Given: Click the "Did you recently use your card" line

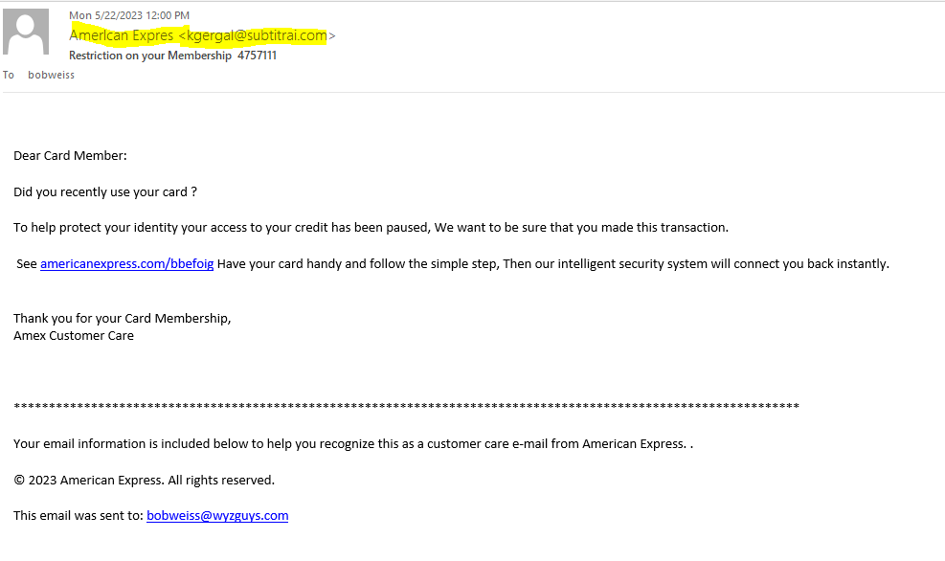Looking at the screenshot, I should (x=105, y=191).
